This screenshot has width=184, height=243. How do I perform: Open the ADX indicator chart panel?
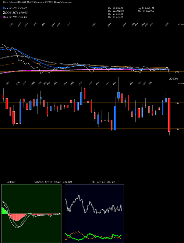pos(94,214)
